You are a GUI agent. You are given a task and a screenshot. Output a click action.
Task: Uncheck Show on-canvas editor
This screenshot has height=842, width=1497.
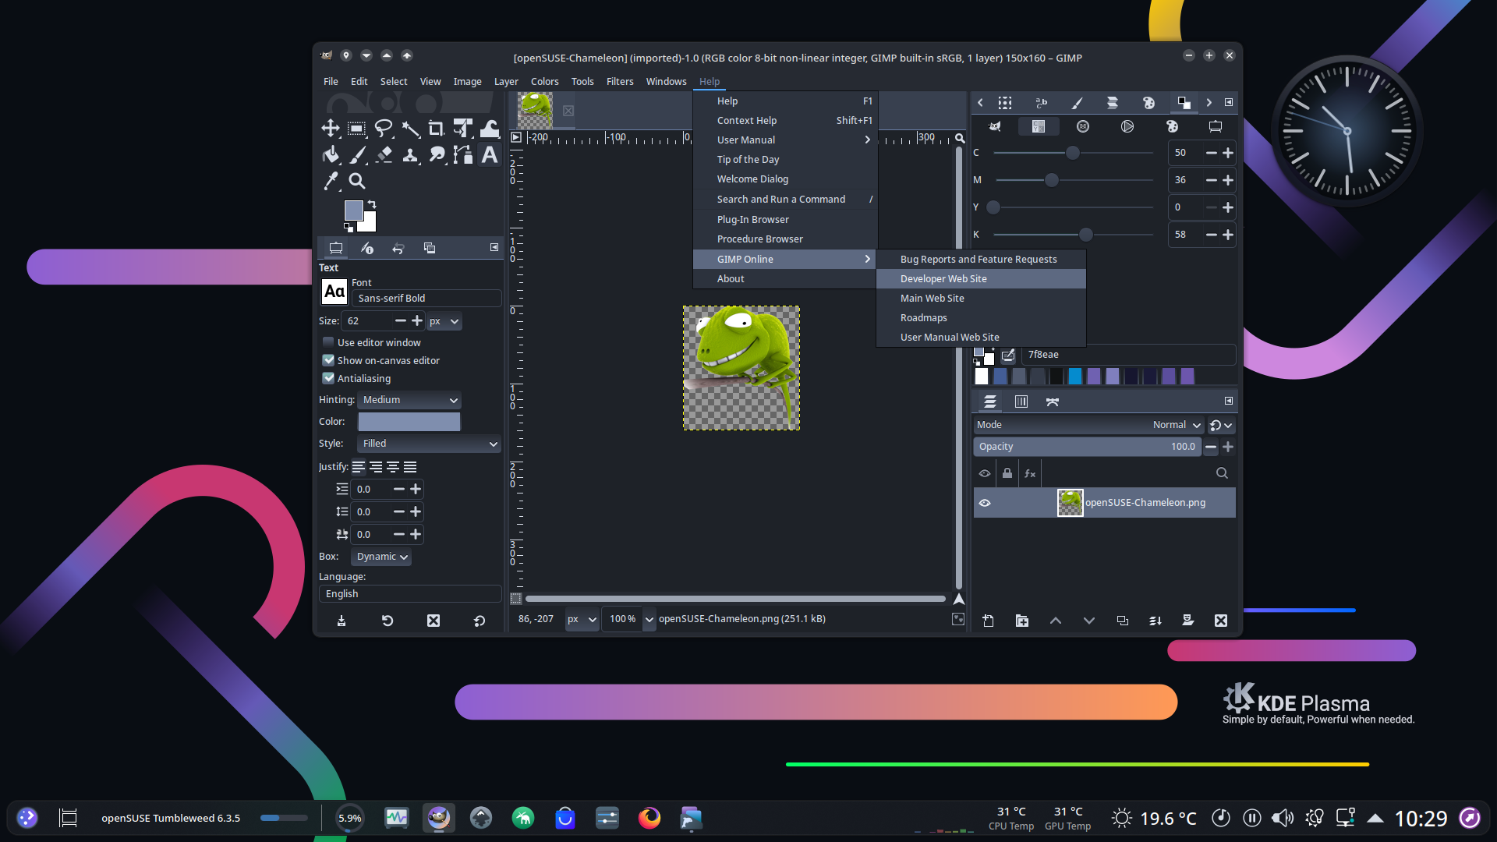tap(328, 360)
